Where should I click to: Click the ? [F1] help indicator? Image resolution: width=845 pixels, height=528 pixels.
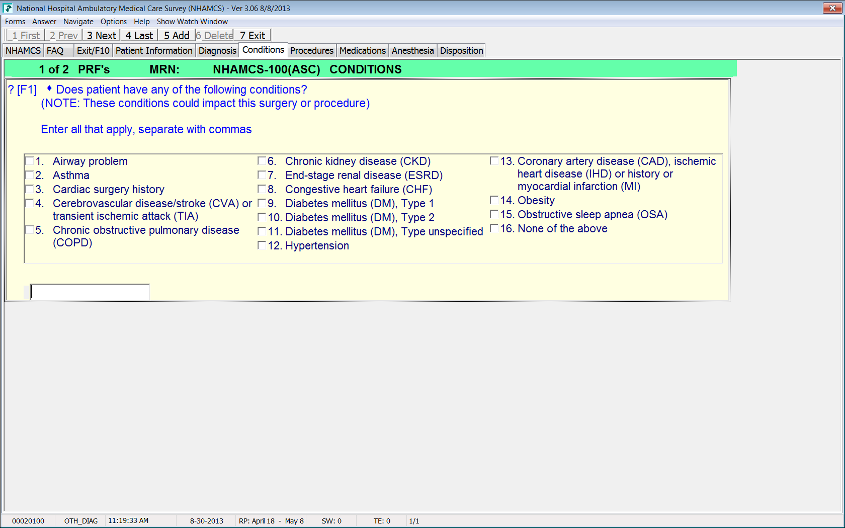click(x=23, y=90)
